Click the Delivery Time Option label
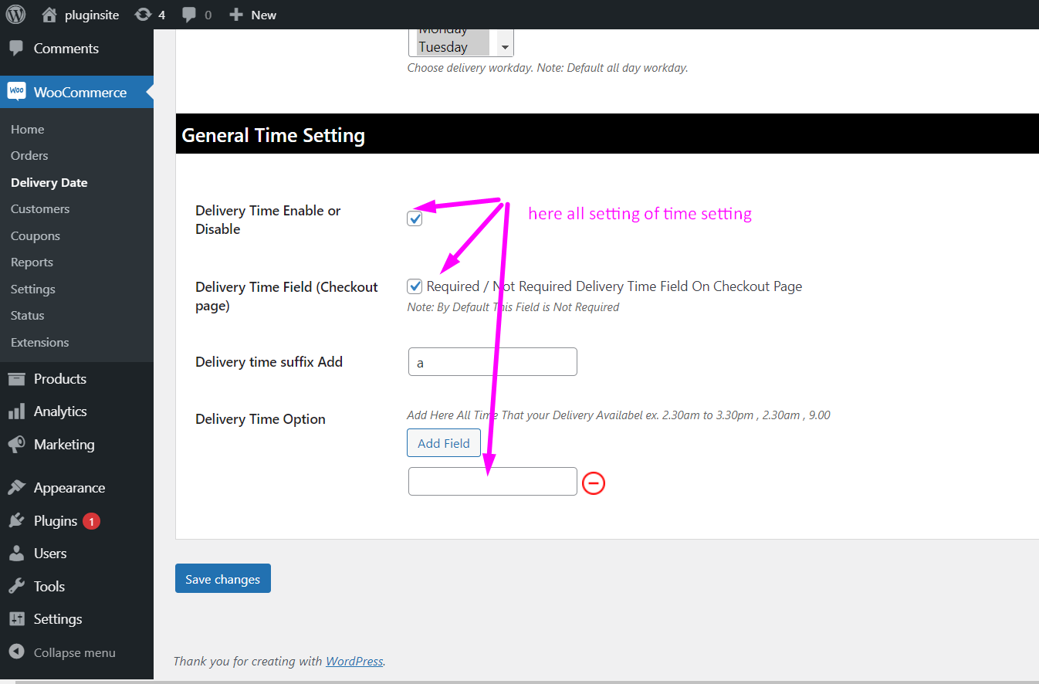Viewport: 1039px width, 684px height. pyautogui.click(x=261, y=419)
